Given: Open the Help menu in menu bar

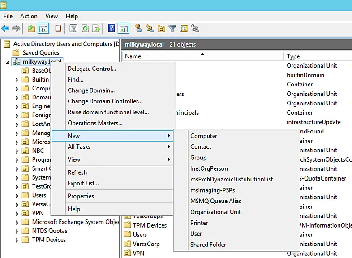Looking at the screenshot, I should (x=72, y=17).
